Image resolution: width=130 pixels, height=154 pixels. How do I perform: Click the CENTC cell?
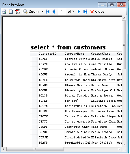point(51,122)
